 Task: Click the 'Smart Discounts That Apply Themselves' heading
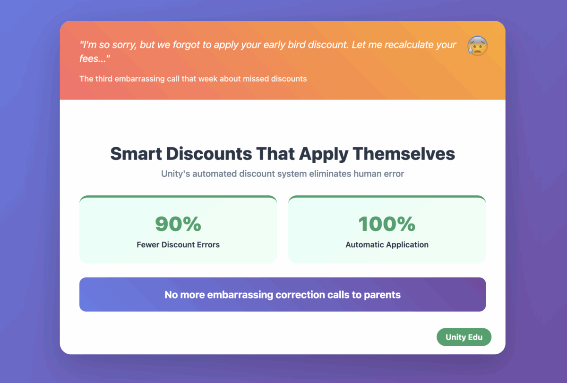pyautogui.click(x=283, y=154)
